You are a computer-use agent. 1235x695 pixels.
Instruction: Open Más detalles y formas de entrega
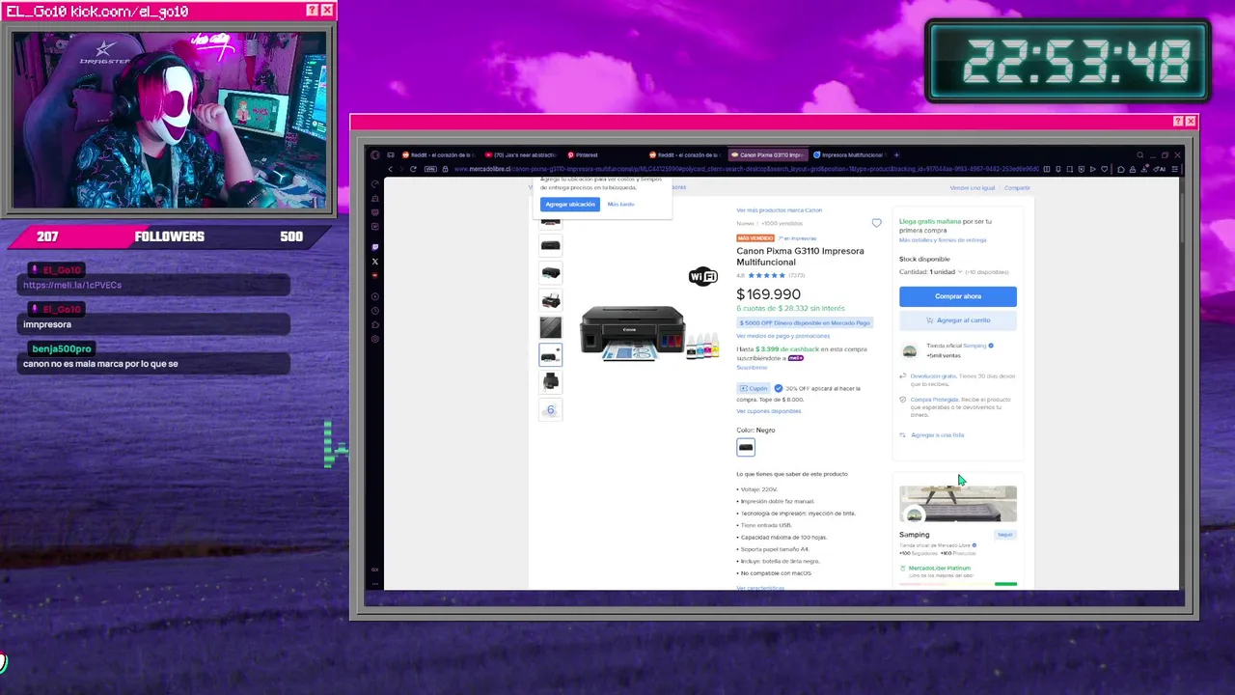(x=943, y=239)
